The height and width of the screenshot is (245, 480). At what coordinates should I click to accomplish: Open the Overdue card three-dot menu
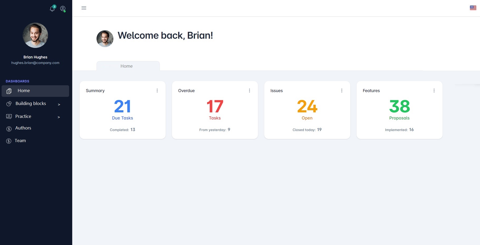(x=249, y=91)
